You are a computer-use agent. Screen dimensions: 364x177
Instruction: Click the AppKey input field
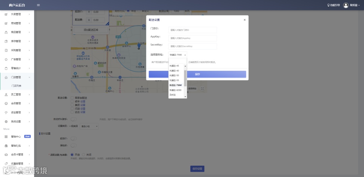[x=192, y=38]
